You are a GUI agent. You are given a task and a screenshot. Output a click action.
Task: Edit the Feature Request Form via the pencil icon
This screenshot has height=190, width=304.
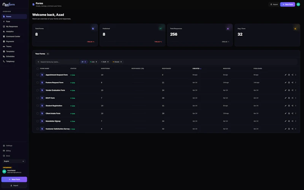pyautogui.click(x=286, y=82)
